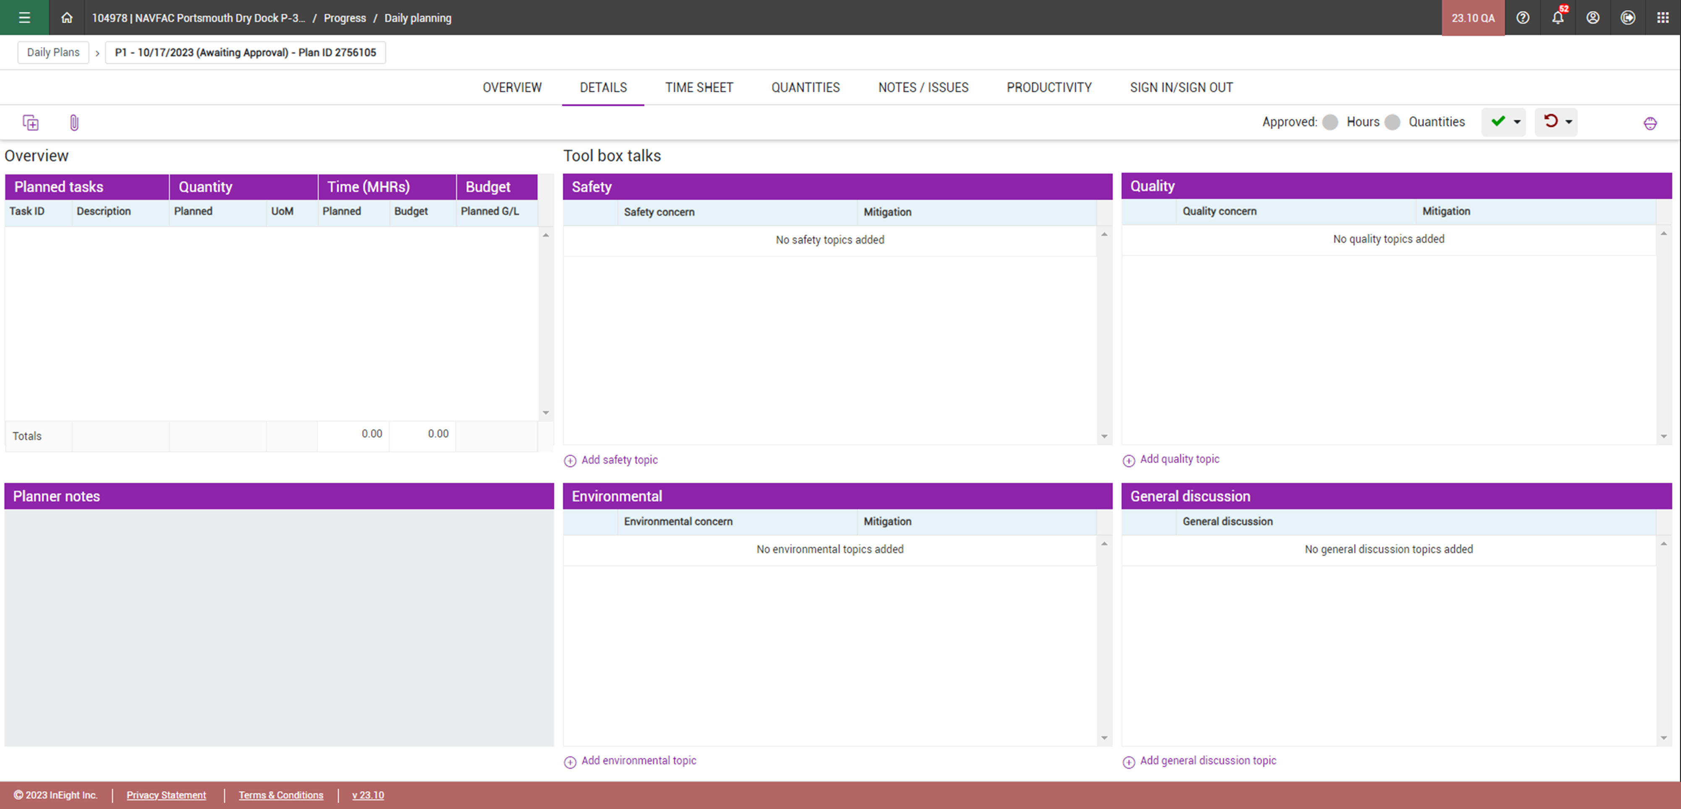The width and height of the screenshot is (1681, 809).
Task: Click the paperclip attachments icon
Action: [x=74, y=123]
